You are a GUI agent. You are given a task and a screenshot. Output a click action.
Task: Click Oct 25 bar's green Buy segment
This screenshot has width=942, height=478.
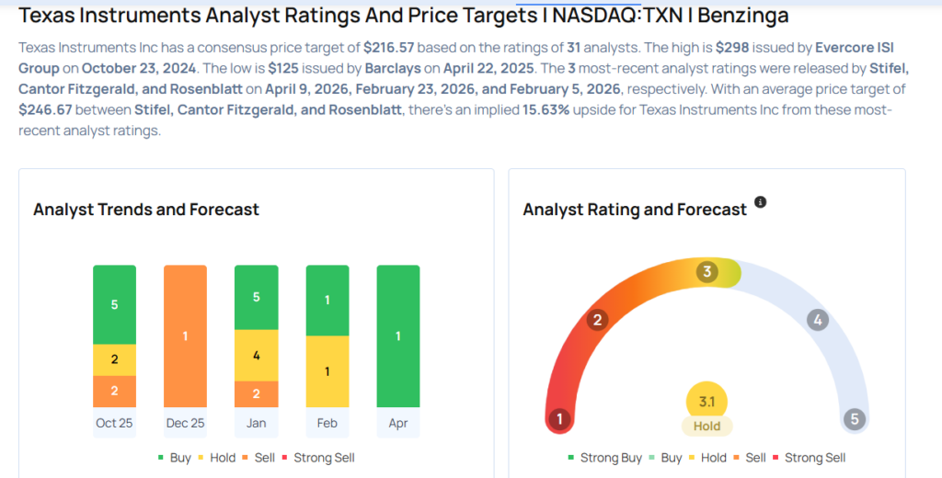coord(114,304)
